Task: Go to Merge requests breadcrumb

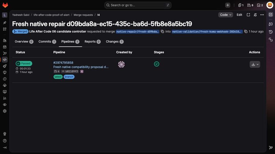Action: point(83,15)
